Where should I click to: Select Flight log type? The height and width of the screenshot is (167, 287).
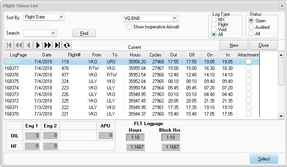[214, 24]
